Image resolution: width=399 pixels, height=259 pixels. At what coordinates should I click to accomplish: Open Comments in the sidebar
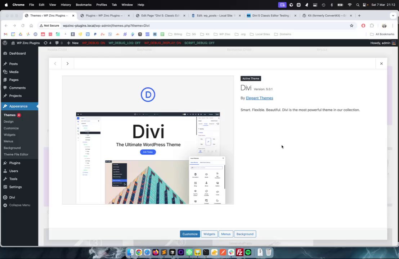click(x=19, y=88)
